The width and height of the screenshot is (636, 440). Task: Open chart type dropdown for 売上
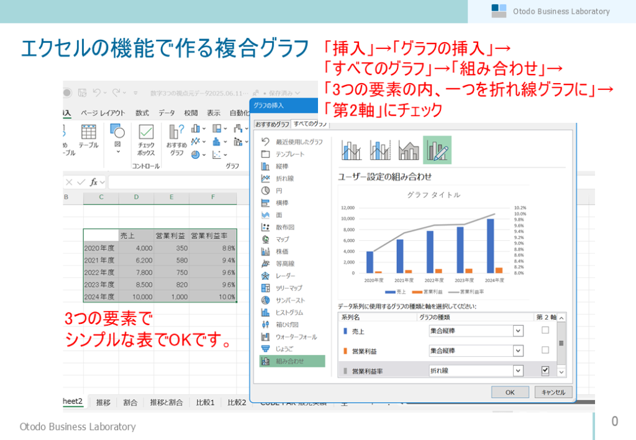pos(518,331)
